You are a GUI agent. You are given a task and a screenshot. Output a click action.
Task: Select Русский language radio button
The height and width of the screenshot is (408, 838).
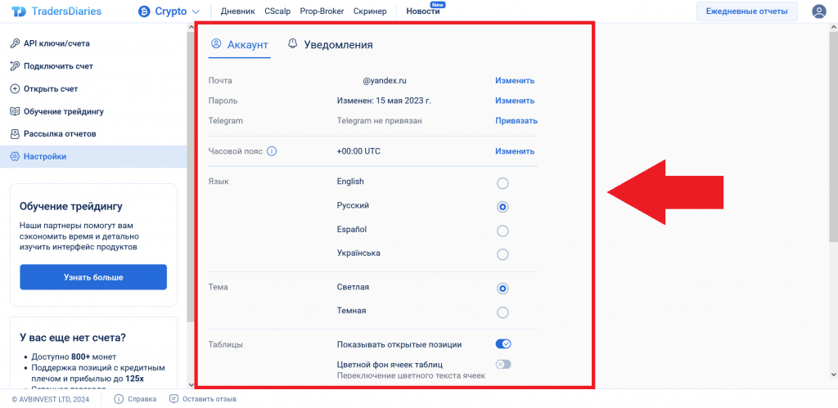click(x=502, y=207)
